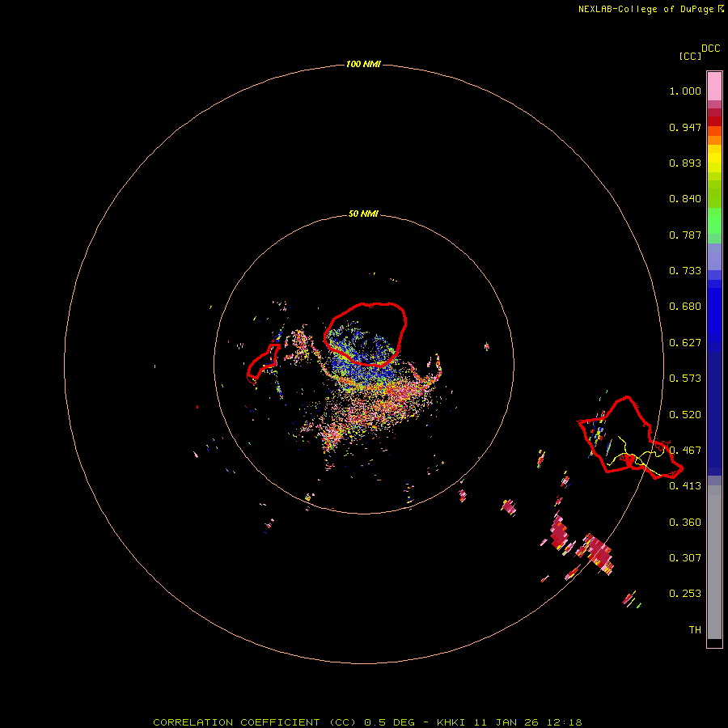Viewport: 728px width, 728px height.
Task: Click the yellow road lines inside Oahu outline
Action: tap(636, 457)
